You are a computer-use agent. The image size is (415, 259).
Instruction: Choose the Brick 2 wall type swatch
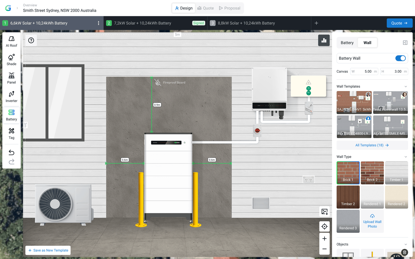372,173
